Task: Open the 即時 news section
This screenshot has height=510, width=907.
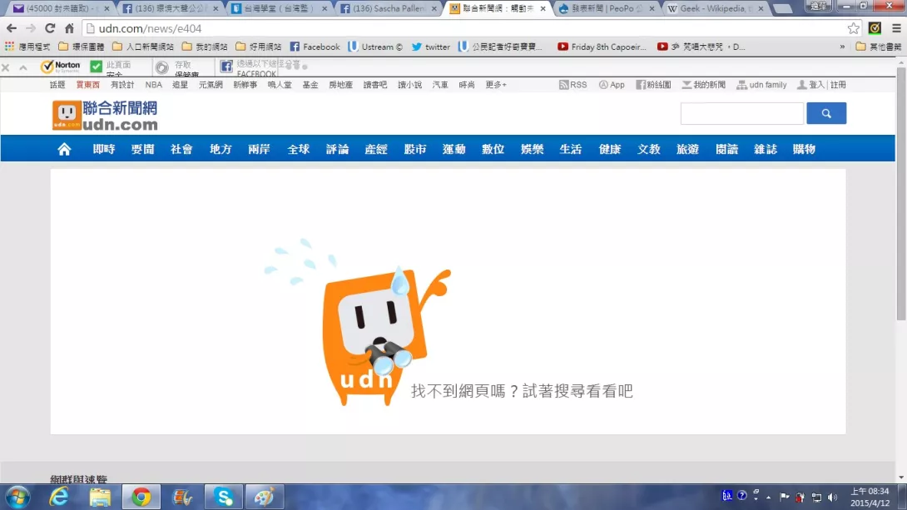Action: pos(104,149)
